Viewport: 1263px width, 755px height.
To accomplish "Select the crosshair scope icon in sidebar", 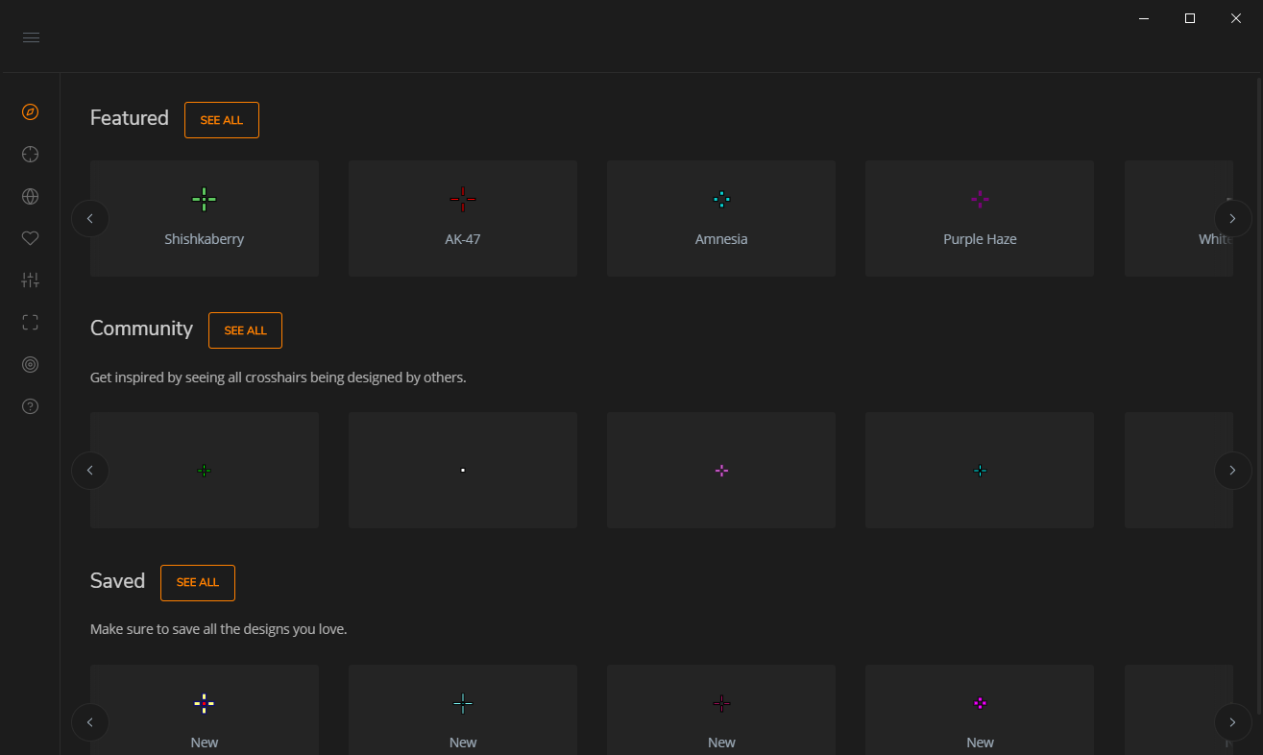I will point(30,154).
